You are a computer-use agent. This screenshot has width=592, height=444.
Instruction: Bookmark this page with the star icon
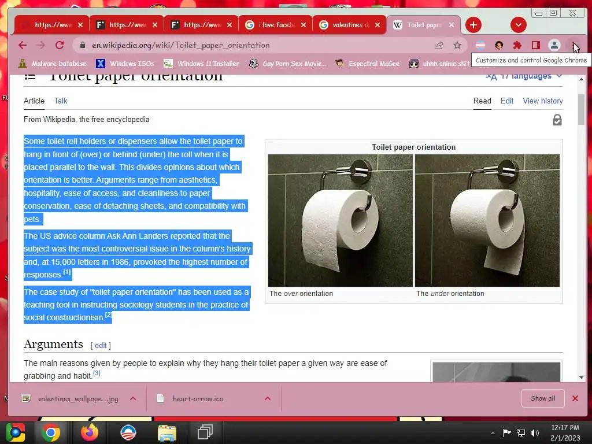pos(457,46)
